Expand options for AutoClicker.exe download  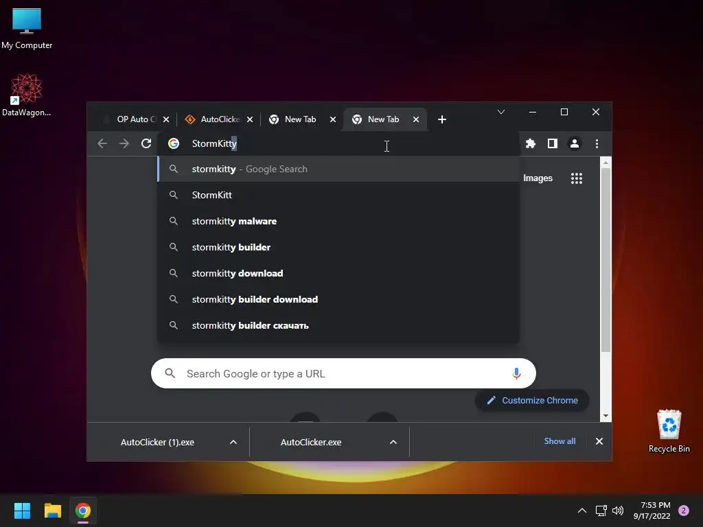393,443
